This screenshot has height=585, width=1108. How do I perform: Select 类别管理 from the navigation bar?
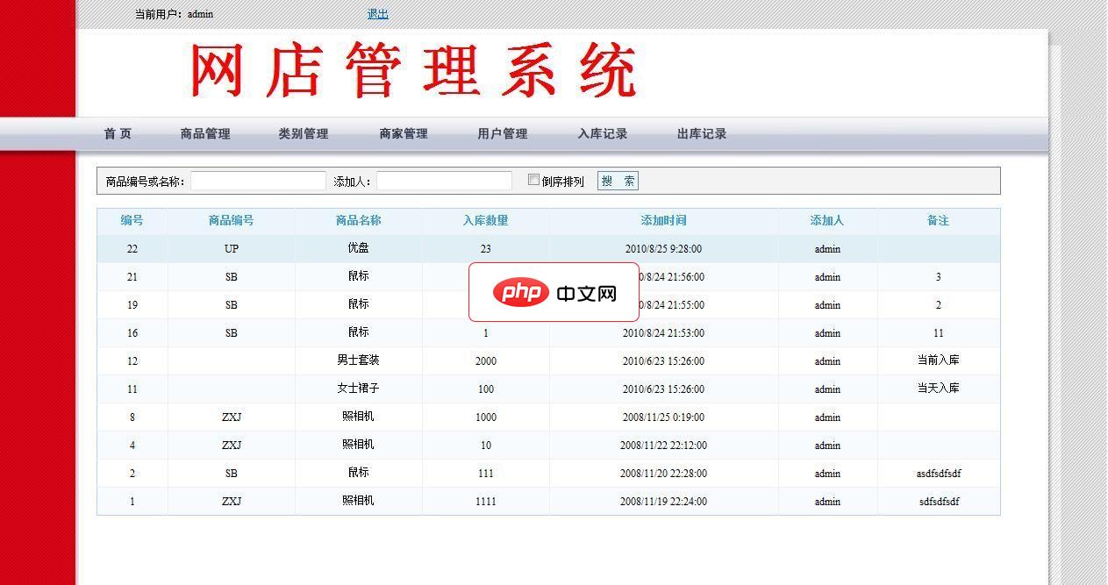tap(303, 133)
